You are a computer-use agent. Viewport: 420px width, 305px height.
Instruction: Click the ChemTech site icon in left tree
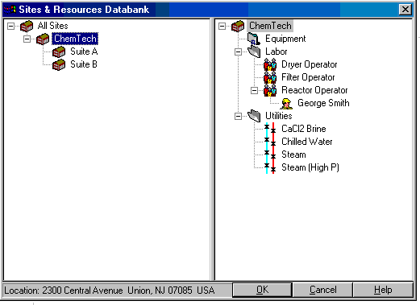coord(43,39)
